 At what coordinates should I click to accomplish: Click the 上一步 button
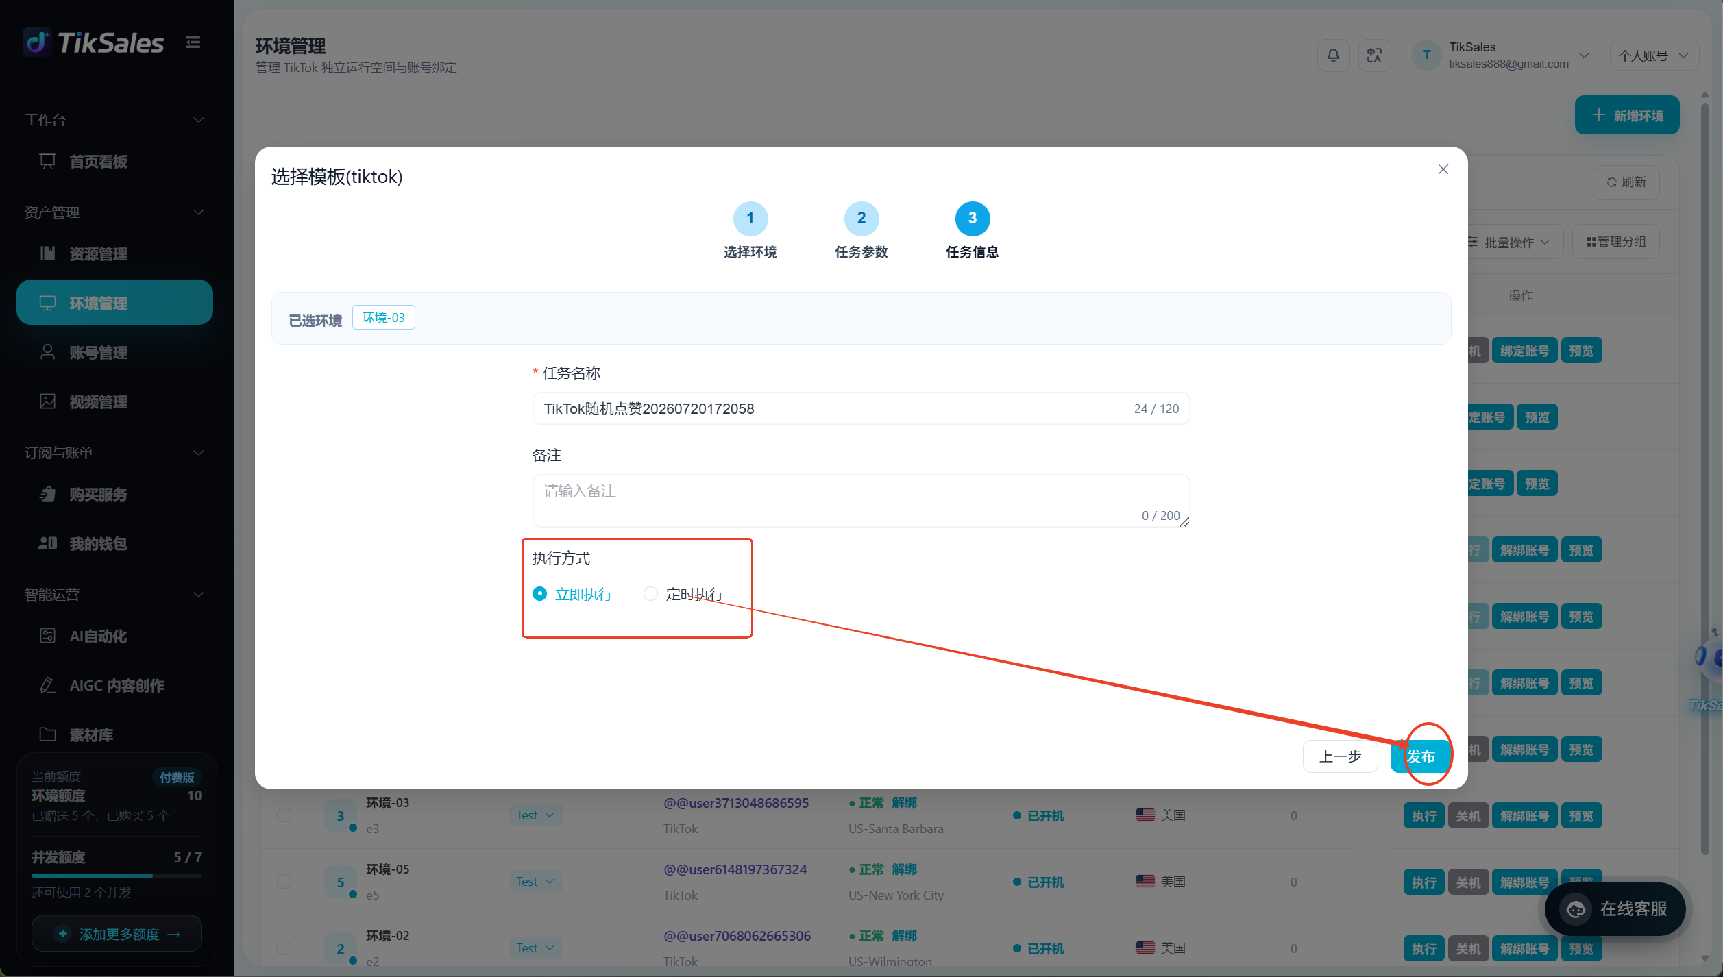coord(1340,756)
